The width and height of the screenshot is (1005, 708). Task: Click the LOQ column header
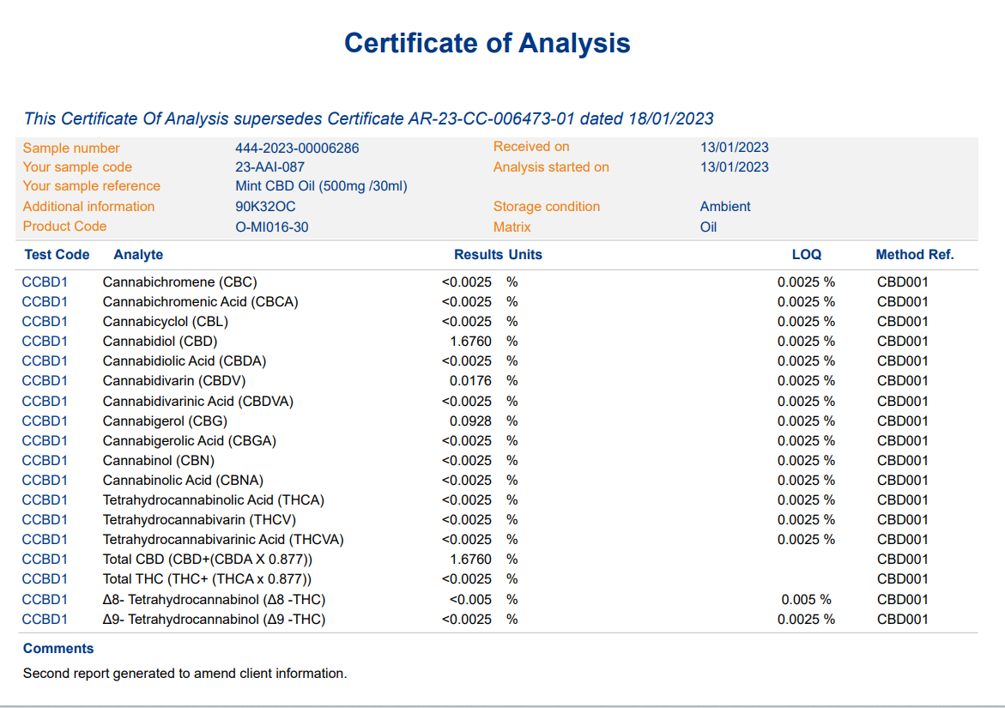click(806, 255)
